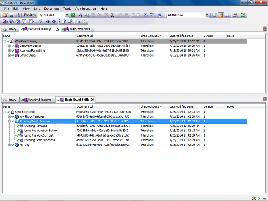Click the properties icon beside the refresh icon
268x201 pixels.
(x=235, y=15)
